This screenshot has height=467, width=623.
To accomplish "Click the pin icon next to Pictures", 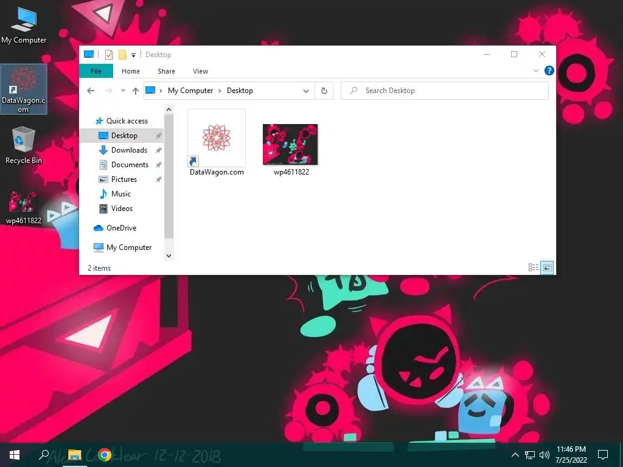I will point(158,179).
